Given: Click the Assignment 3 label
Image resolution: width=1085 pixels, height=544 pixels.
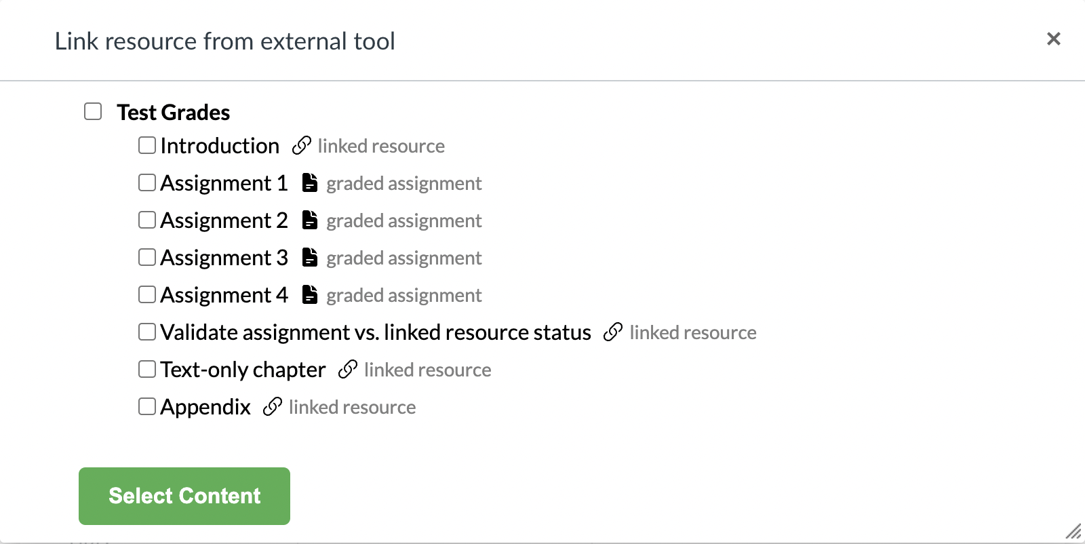Looking at the screenshot, I should click(x=224, y=258).
